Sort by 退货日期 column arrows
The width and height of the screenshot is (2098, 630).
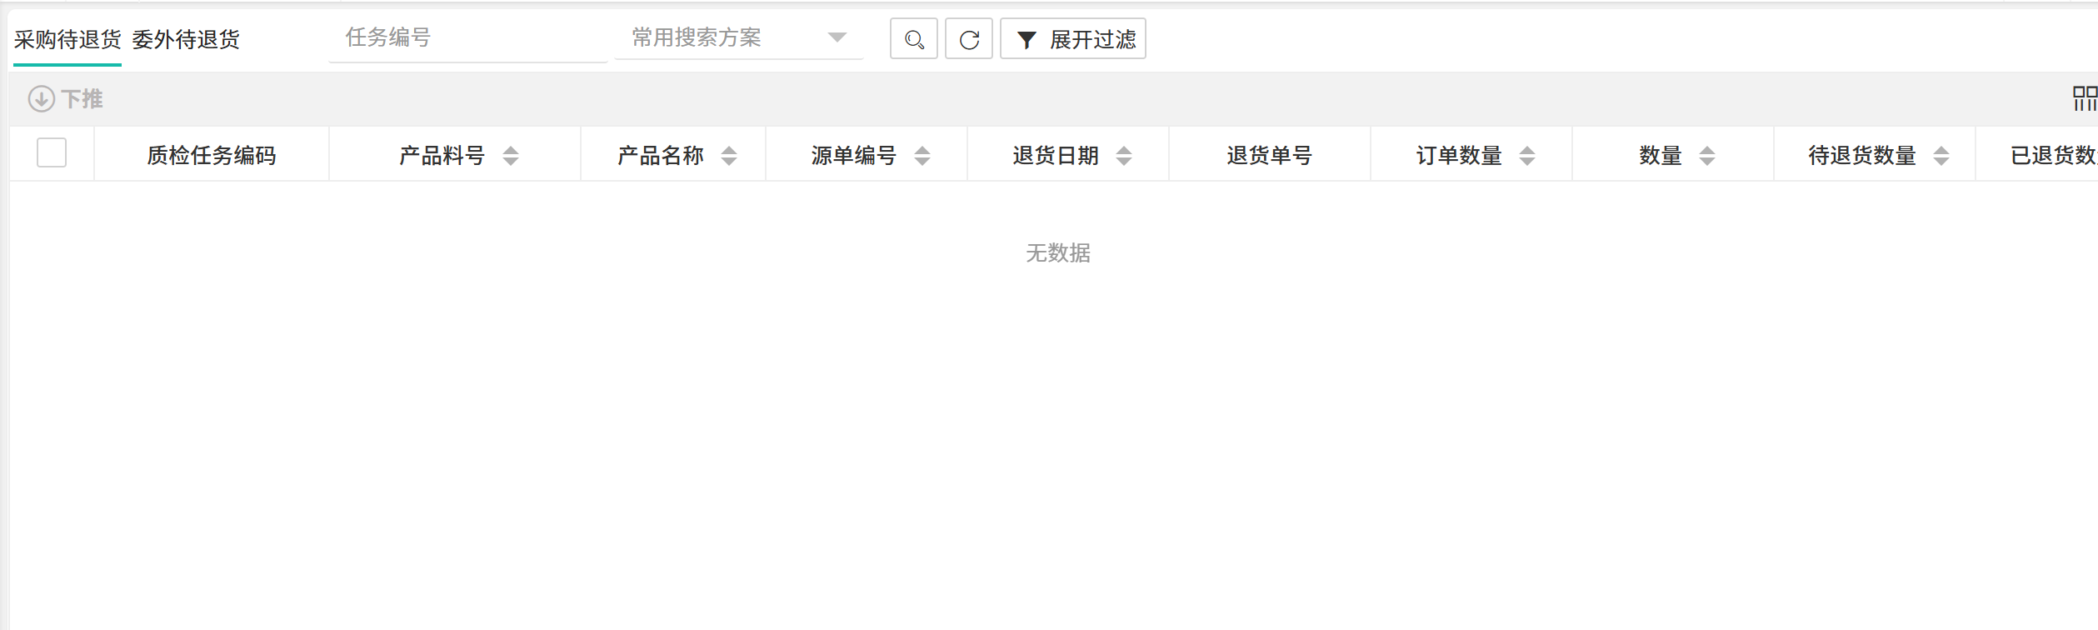pos(1124,156)
